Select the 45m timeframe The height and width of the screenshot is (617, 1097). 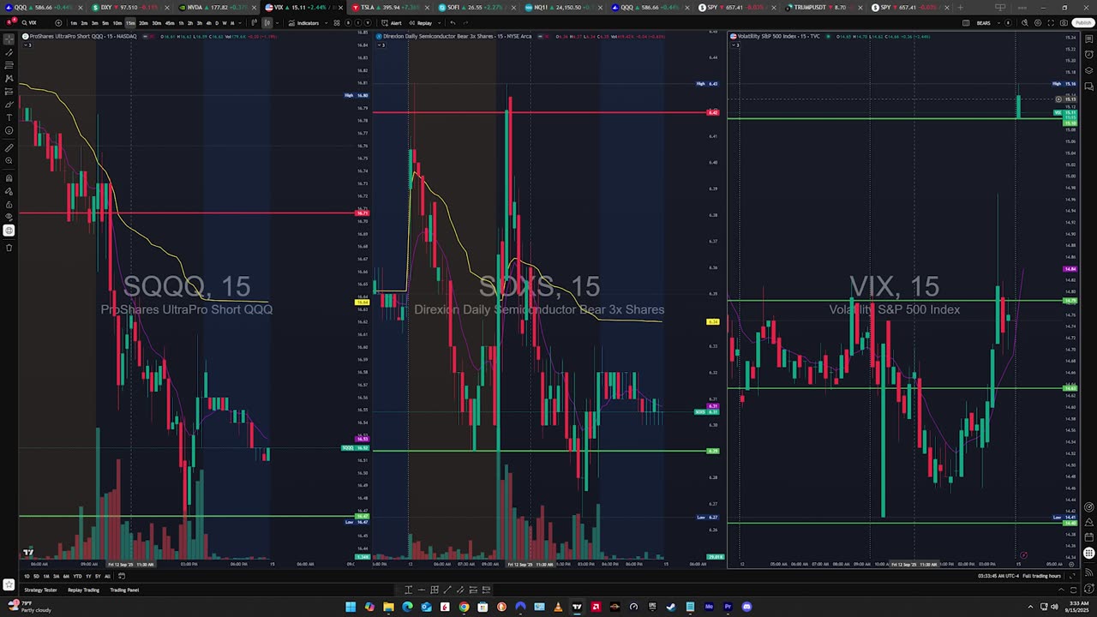point(169,23)
